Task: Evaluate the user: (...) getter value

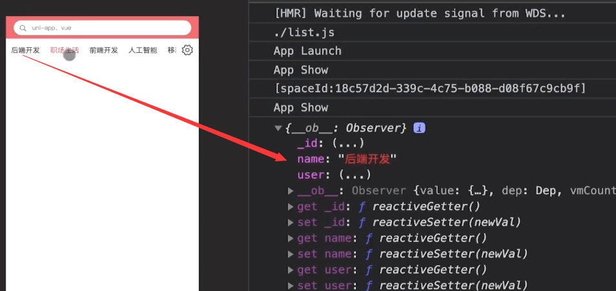Action: coord(355,175)
